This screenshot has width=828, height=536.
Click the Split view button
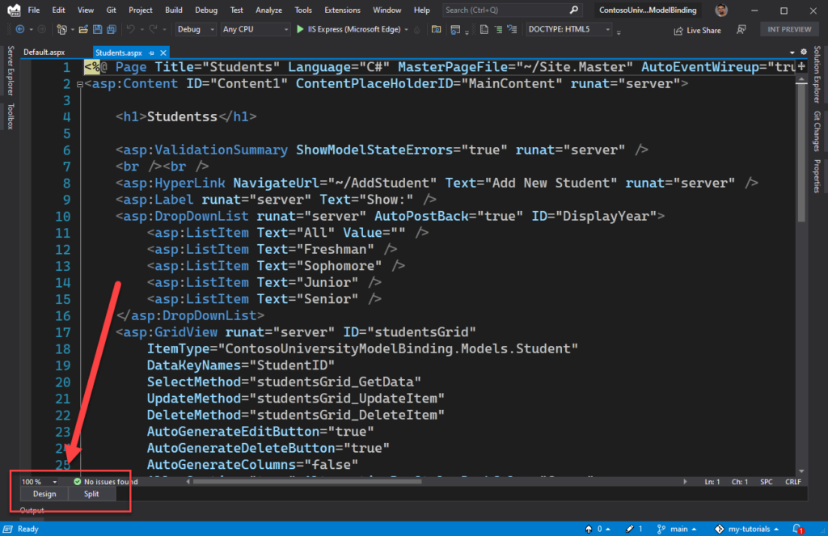(90, 493)
